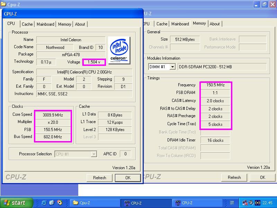
Task: Open About tab in the back CPU-Z window
Action: [215, 24]
